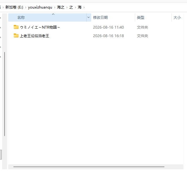Open the 名称 column filter dropdown arrow
The image size is (187, 172).
88,17
